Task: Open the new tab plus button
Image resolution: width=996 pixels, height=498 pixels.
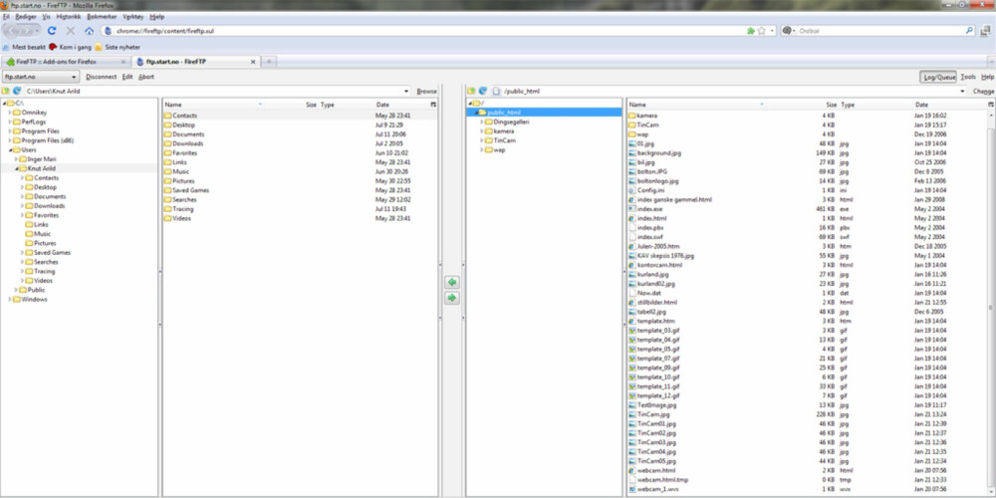Action: click(269, 62)
